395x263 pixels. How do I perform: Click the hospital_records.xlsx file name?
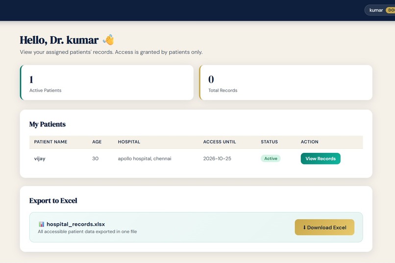pyautogui.click(x=75, y=224)
